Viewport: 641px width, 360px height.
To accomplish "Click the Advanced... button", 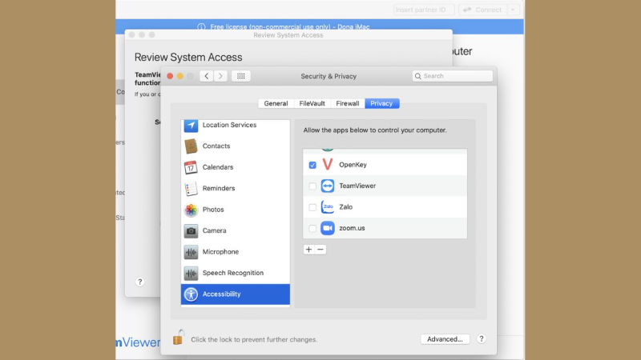I will [x=445, y=338].
